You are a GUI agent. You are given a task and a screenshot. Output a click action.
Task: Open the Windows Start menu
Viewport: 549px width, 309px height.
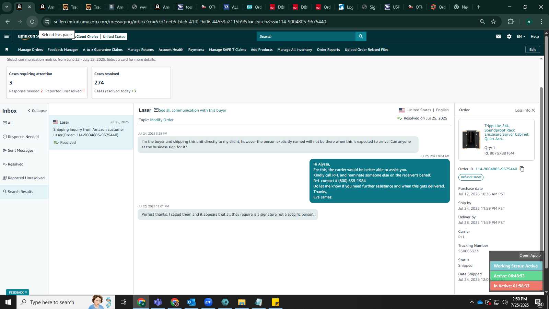tap(8, 302)
